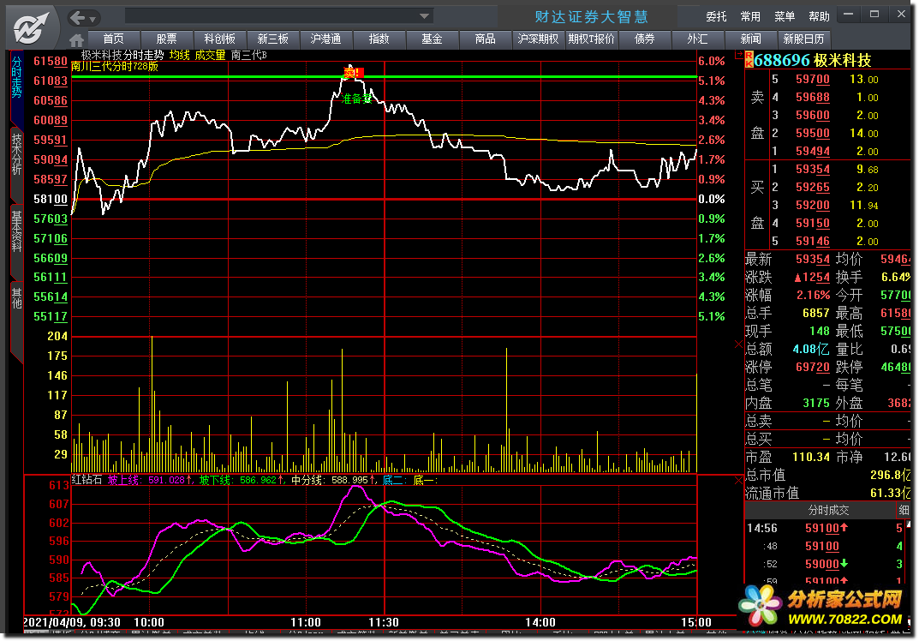
Task: Open the 细 detail tab
Action: click(x=904, y=510)
